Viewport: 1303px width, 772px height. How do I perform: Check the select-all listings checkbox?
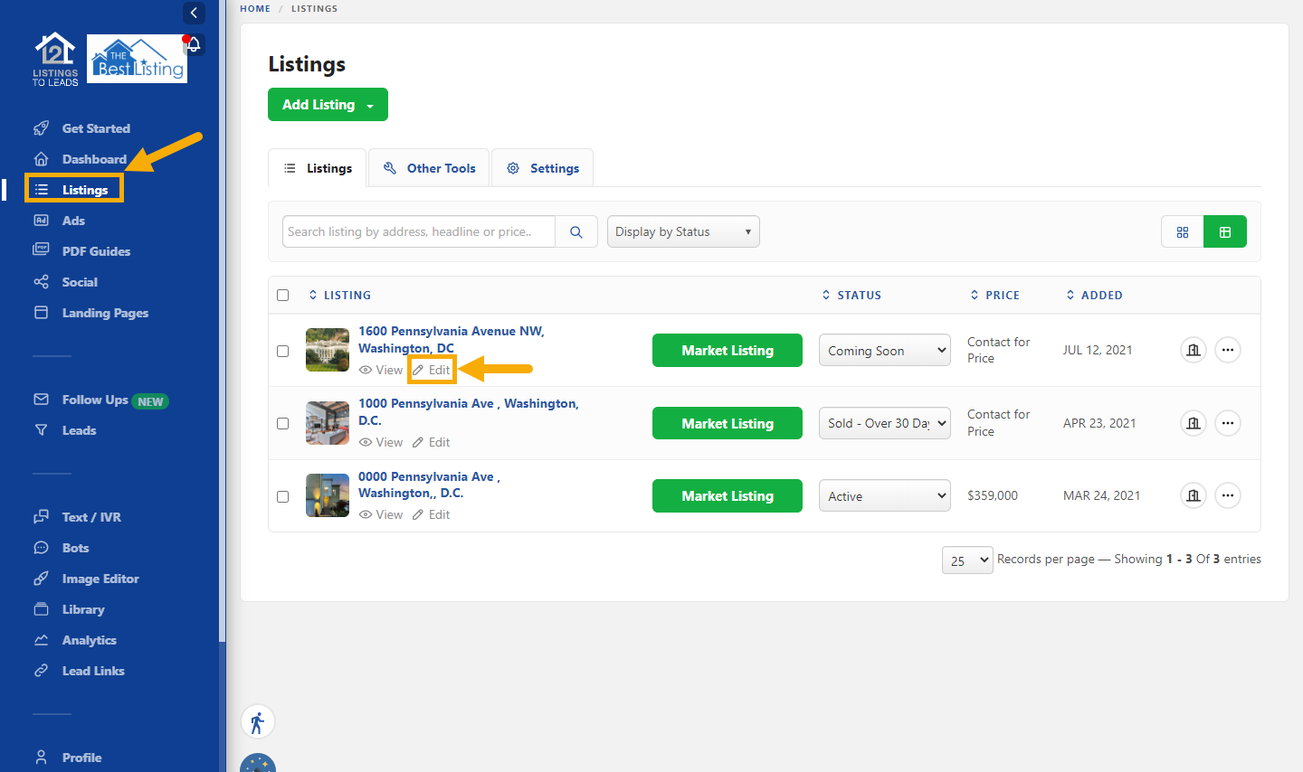tap(282, 295)
